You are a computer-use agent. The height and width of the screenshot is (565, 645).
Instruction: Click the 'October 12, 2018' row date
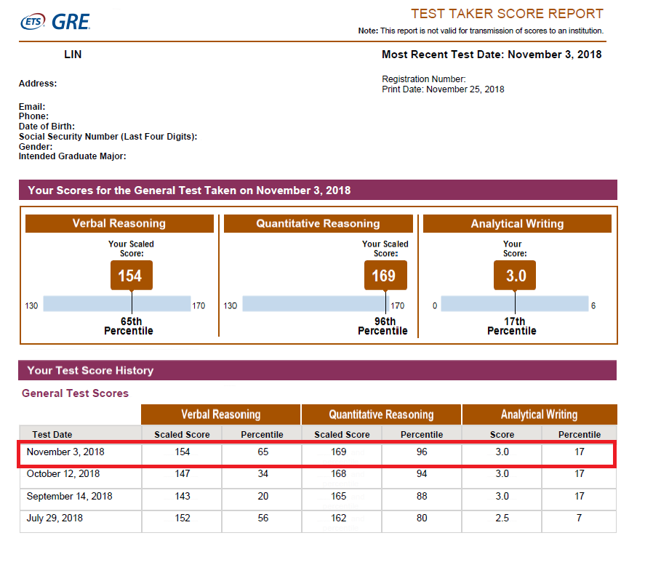click(63, 473)
